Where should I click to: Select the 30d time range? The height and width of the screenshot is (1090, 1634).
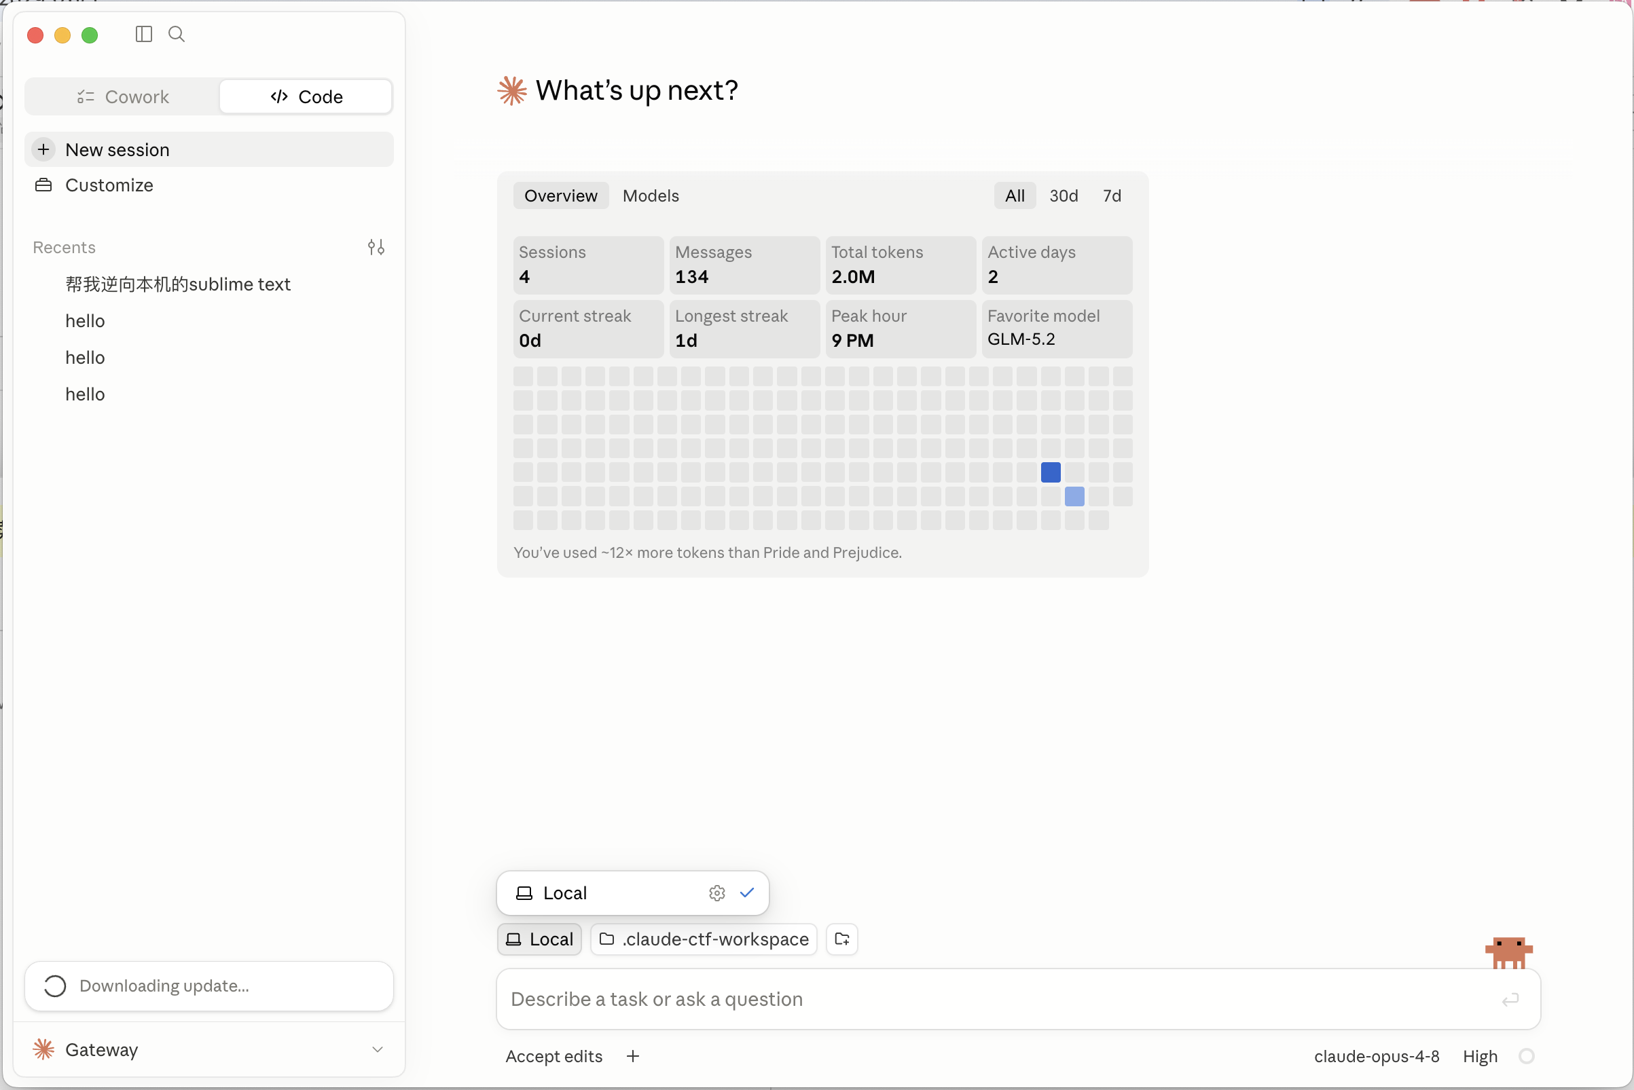pos(1064,196)
